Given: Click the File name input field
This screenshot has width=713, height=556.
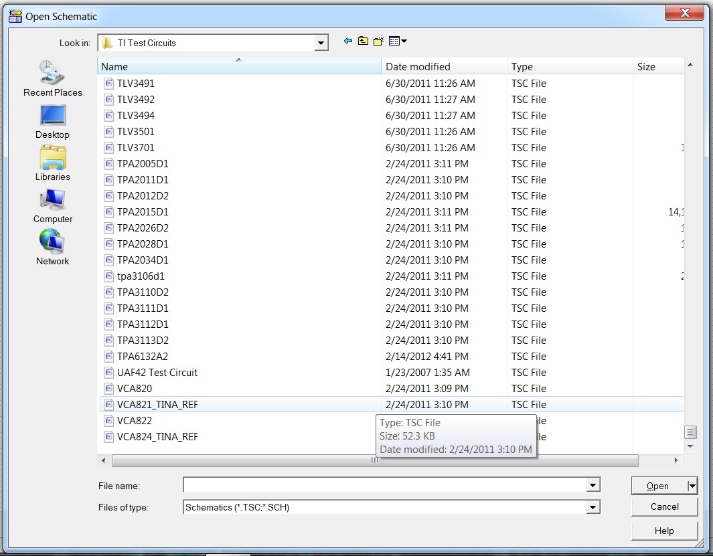Looking at the screenshot, I should pos(385,485).
